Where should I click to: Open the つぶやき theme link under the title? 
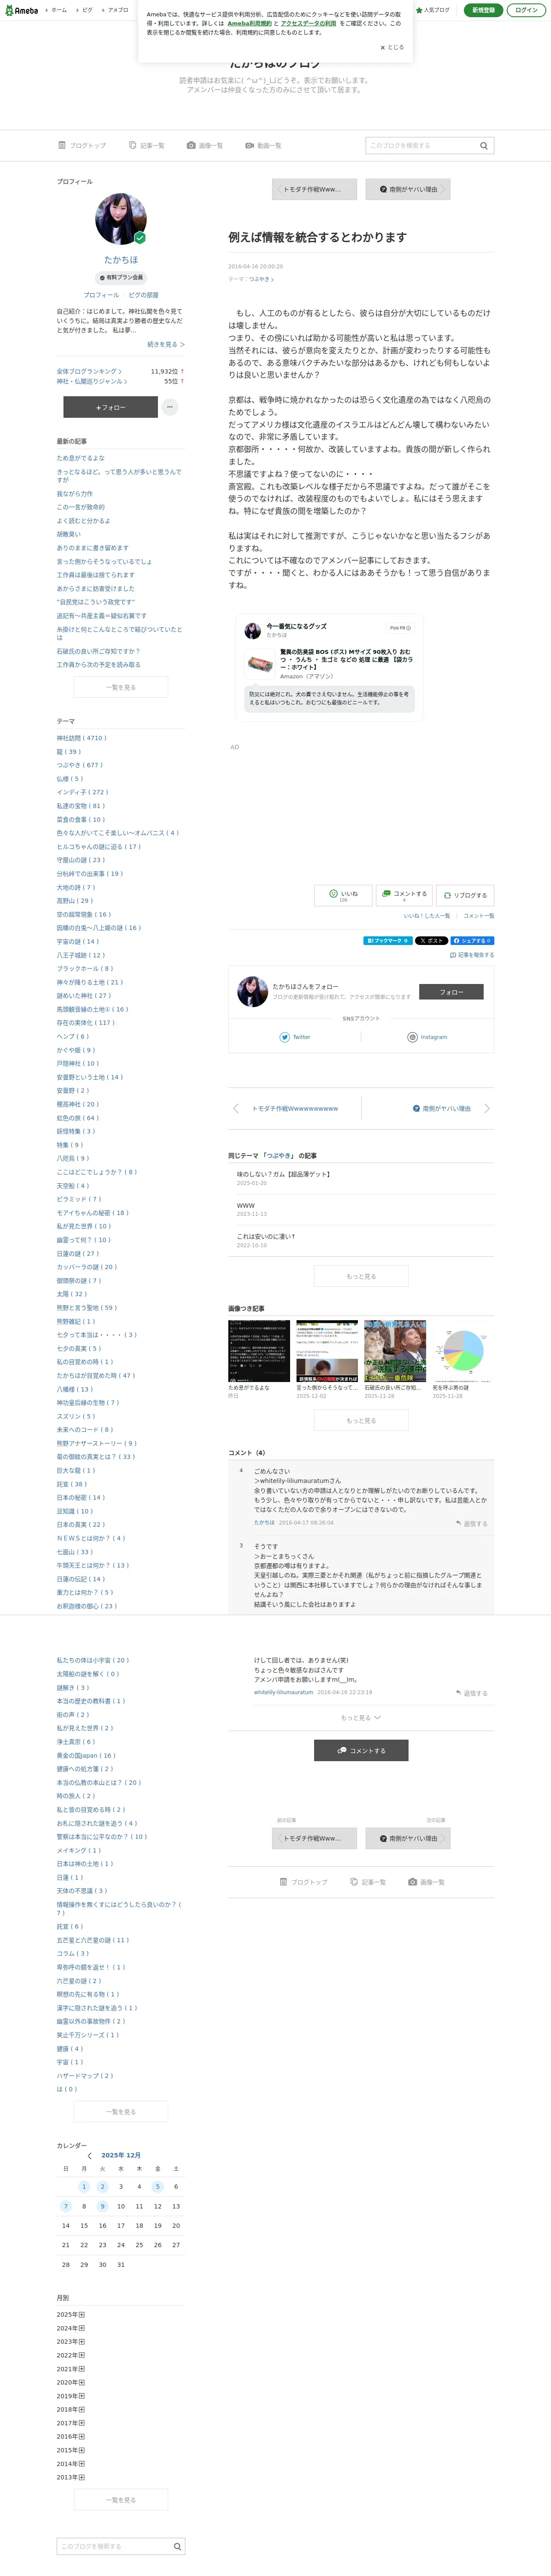click(260, 279)
